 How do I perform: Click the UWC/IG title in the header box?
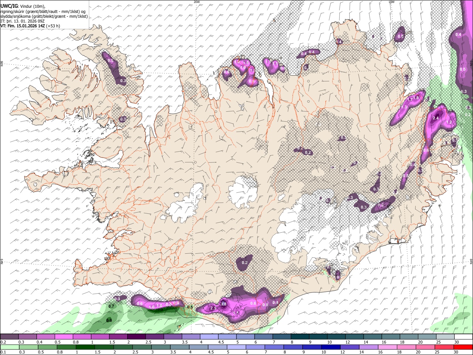click(x=8, y=6)
